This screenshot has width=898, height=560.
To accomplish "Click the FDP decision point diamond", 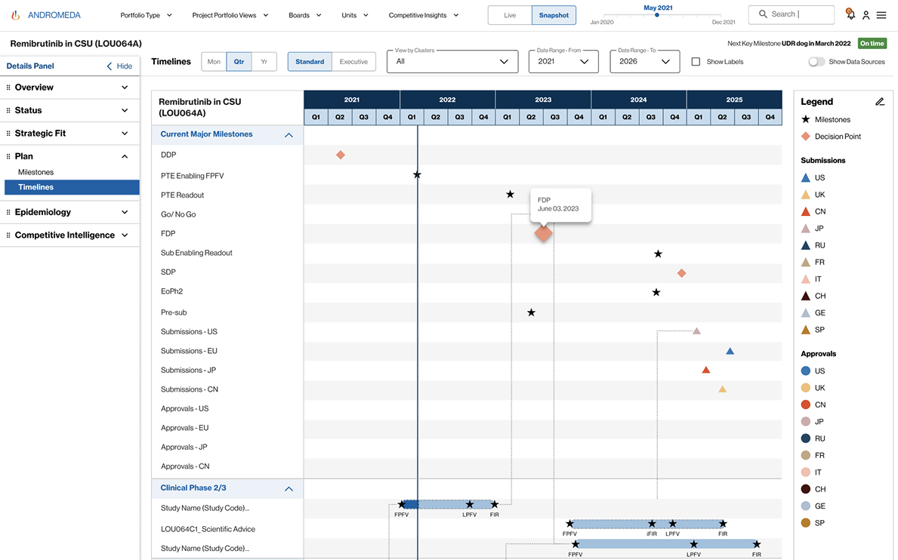I will pyautogui.click(x=543, y=234).
